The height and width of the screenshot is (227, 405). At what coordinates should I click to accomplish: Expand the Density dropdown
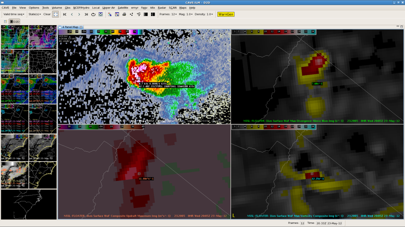point(204,14)
